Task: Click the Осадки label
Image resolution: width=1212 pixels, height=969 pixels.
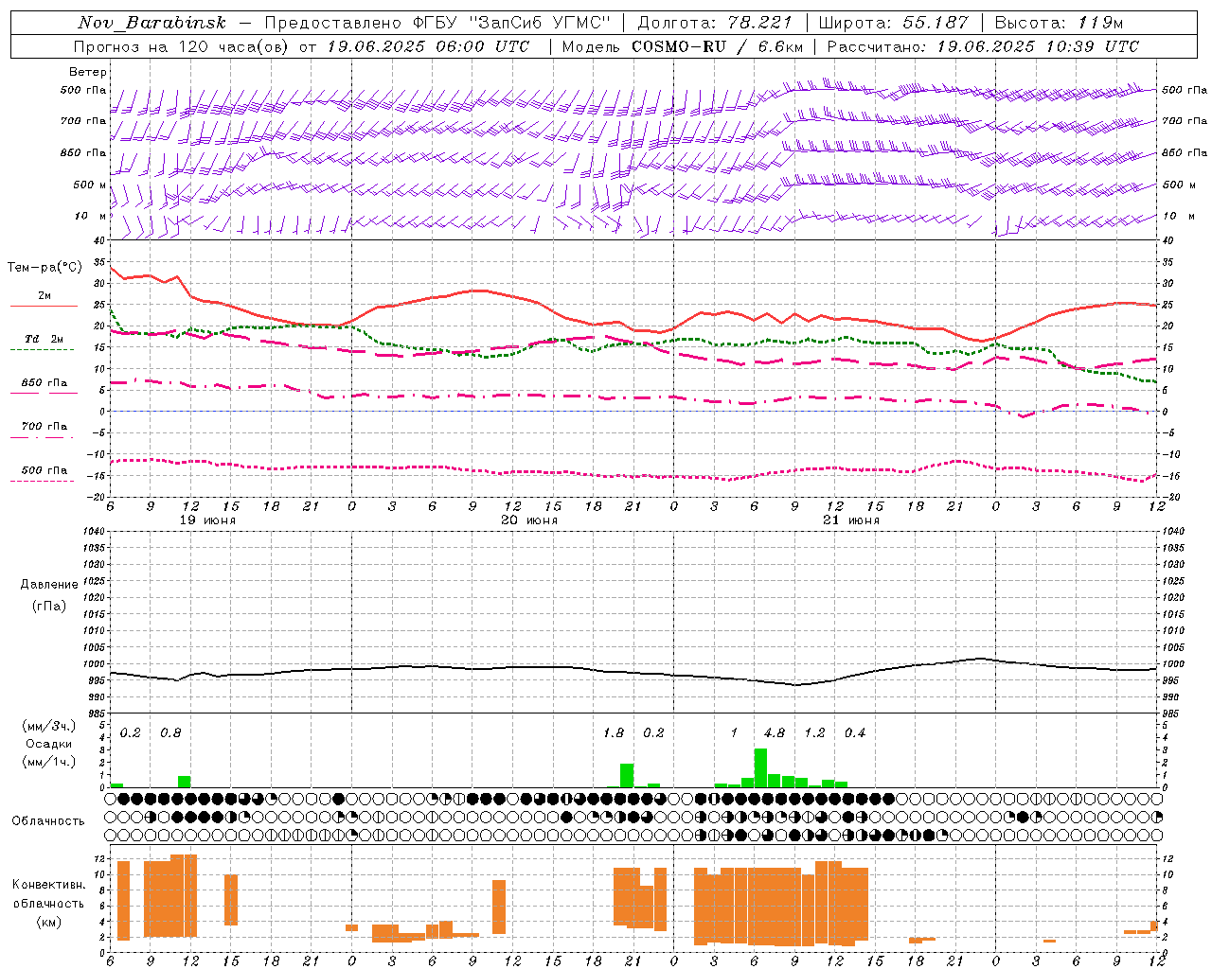Action: [49, 744]
